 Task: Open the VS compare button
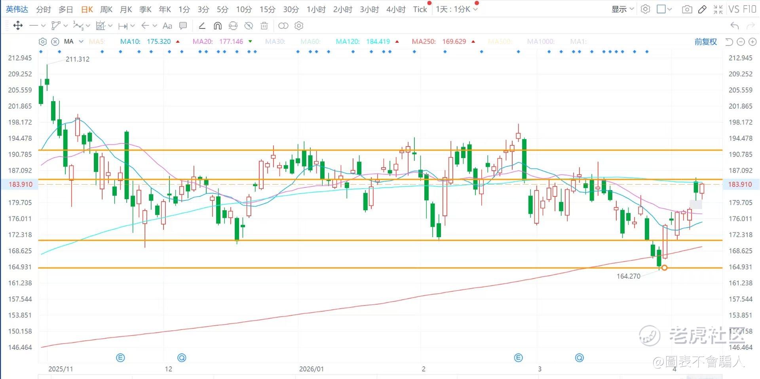[x=734, y=9]
